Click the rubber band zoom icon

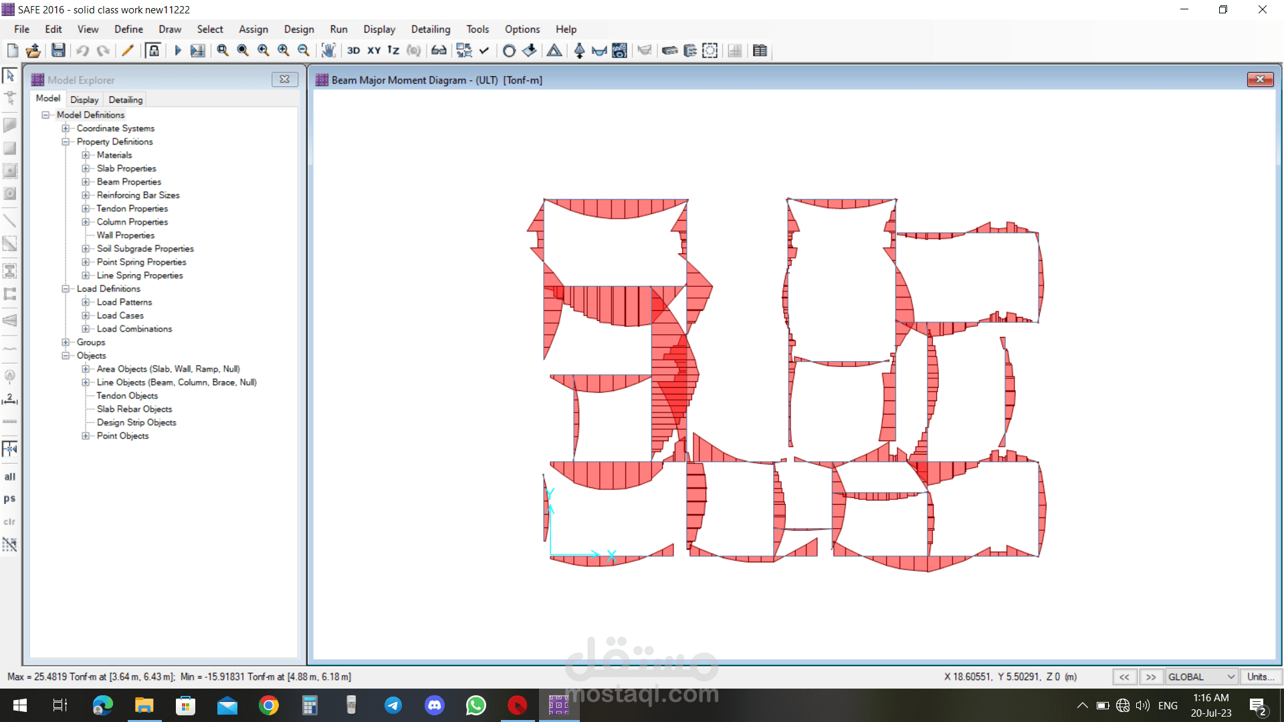coord(223,50)
